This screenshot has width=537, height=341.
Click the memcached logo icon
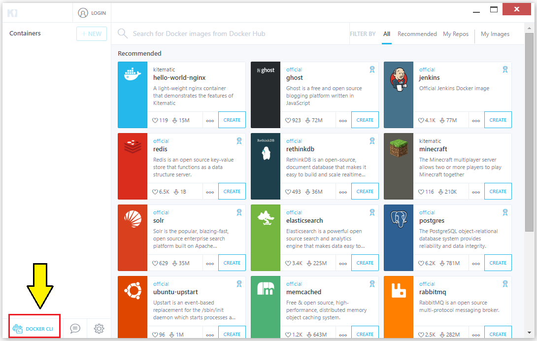tap(266, 289)
